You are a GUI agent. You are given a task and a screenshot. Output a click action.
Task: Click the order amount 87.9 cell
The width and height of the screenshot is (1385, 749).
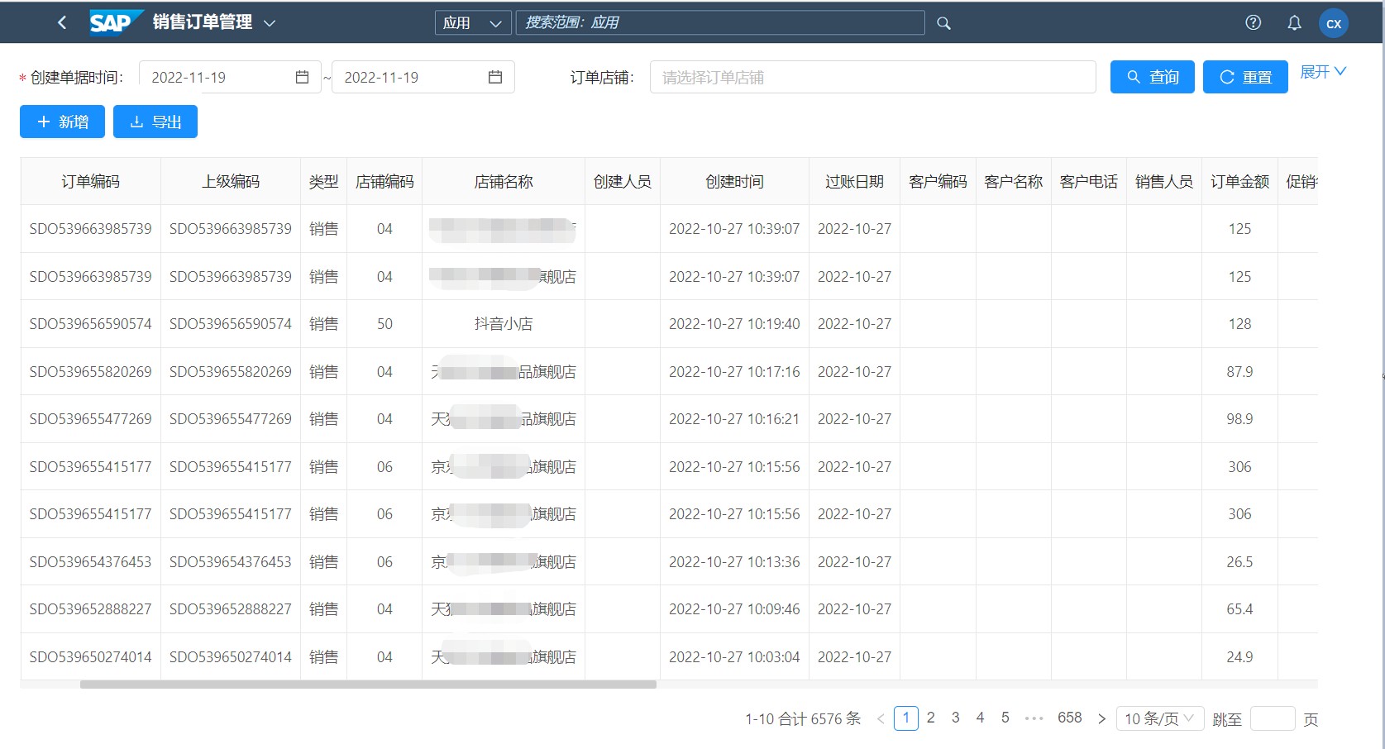click(x=1239, y=371)
